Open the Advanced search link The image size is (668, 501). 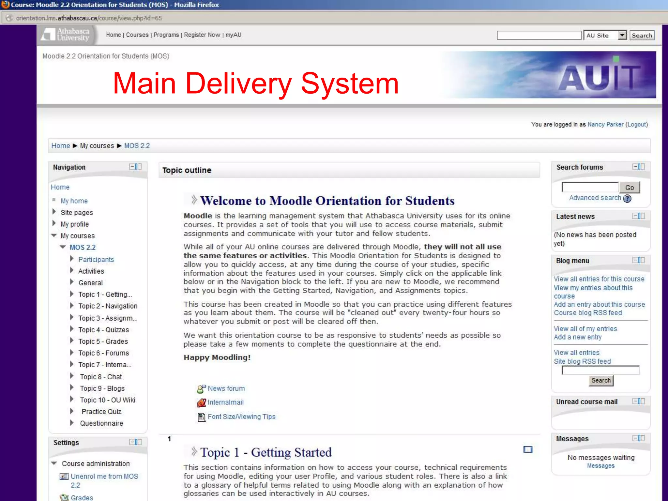point(595,198)
